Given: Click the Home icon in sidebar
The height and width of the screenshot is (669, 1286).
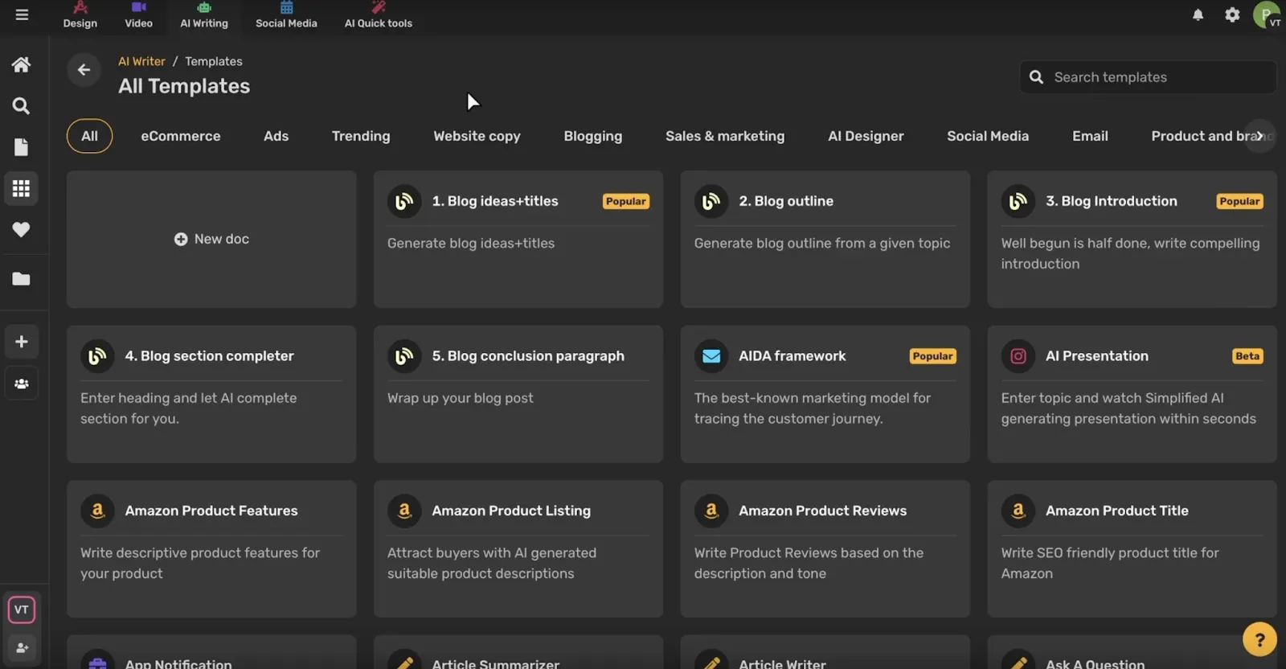Looking at the screenshot, I should tap(21, 64).
